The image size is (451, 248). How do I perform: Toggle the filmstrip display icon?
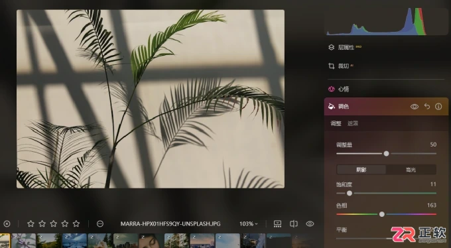(x=277, y=224)
